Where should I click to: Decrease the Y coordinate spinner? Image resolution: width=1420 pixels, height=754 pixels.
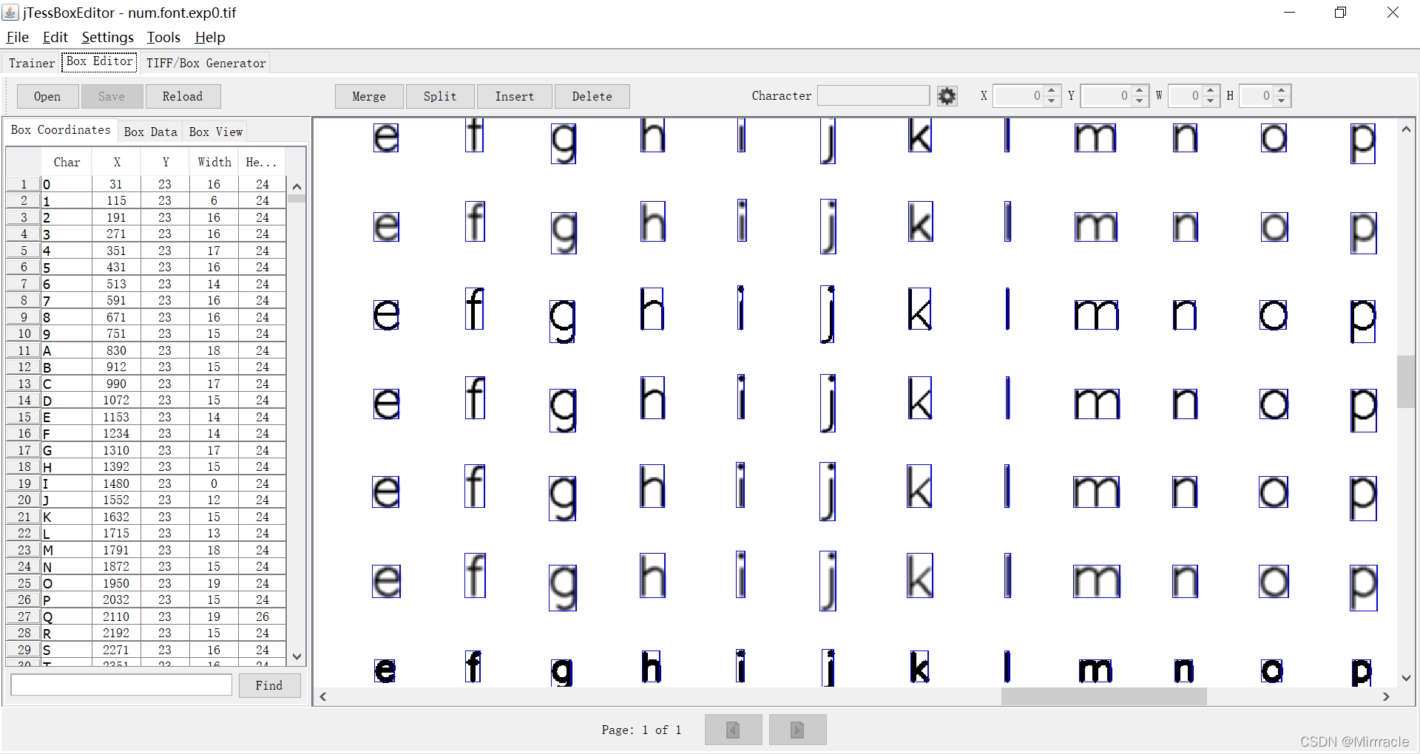(x=1139, y=101)
